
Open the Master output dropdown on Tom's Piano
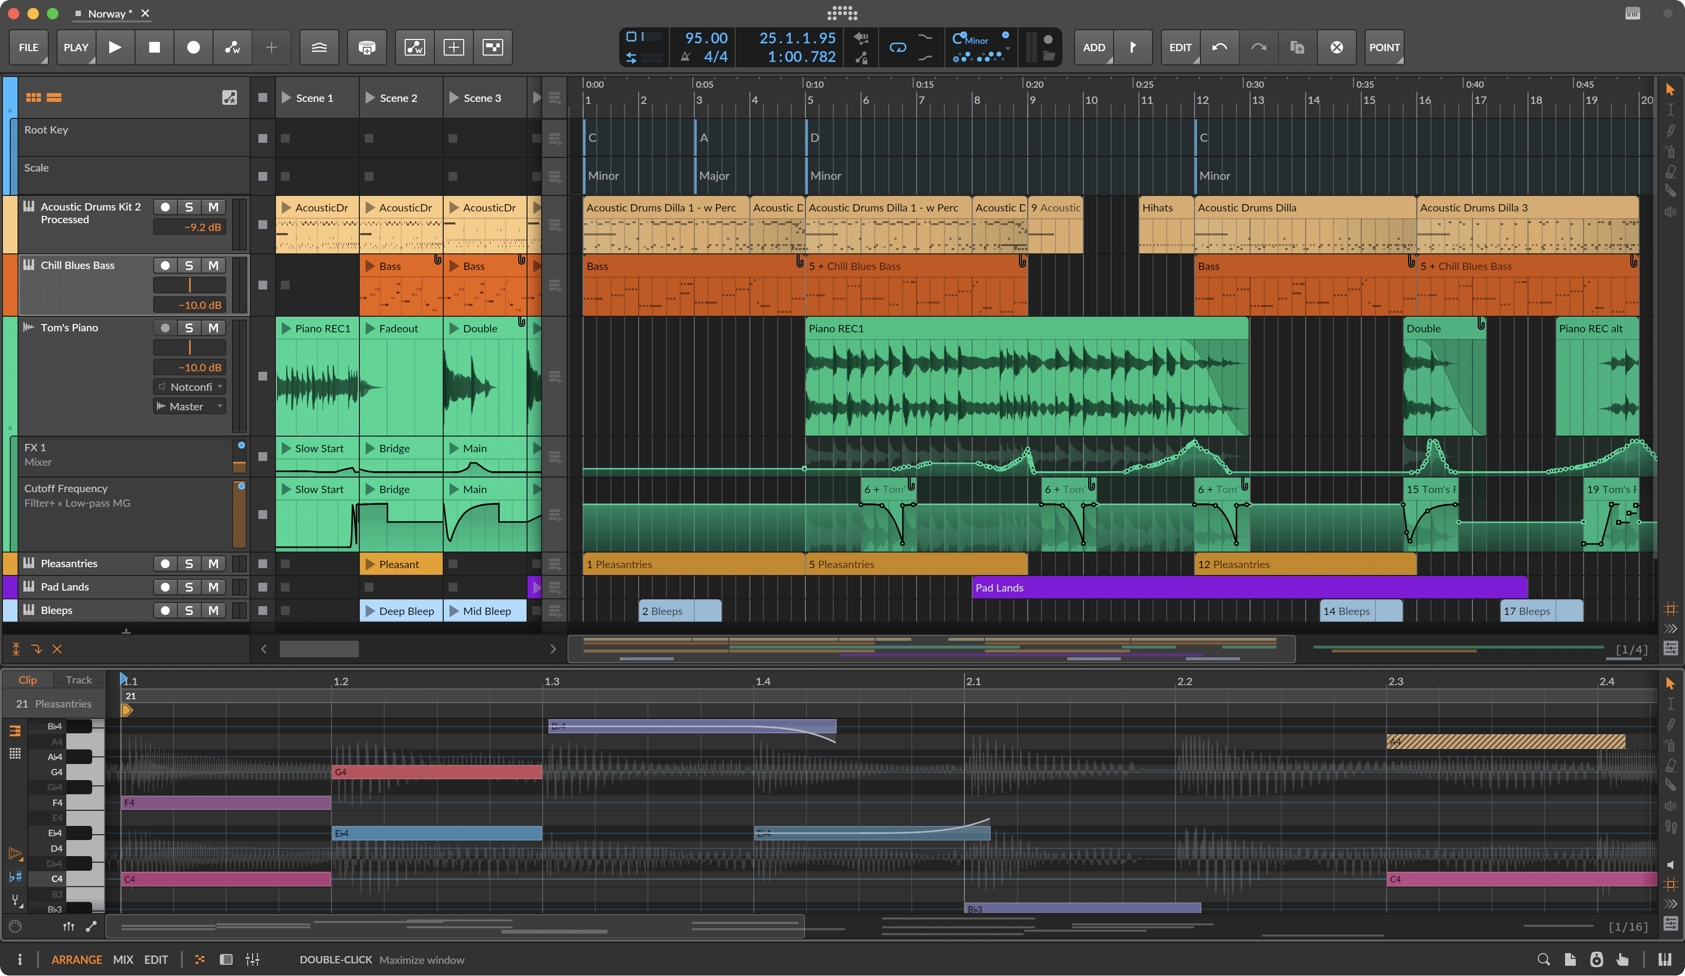(x=189, y=405)
